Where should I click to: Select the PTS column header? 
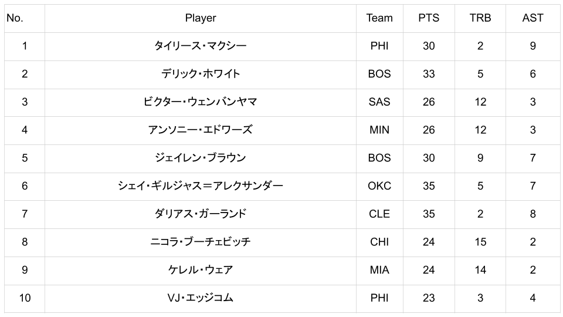point(429,18)
